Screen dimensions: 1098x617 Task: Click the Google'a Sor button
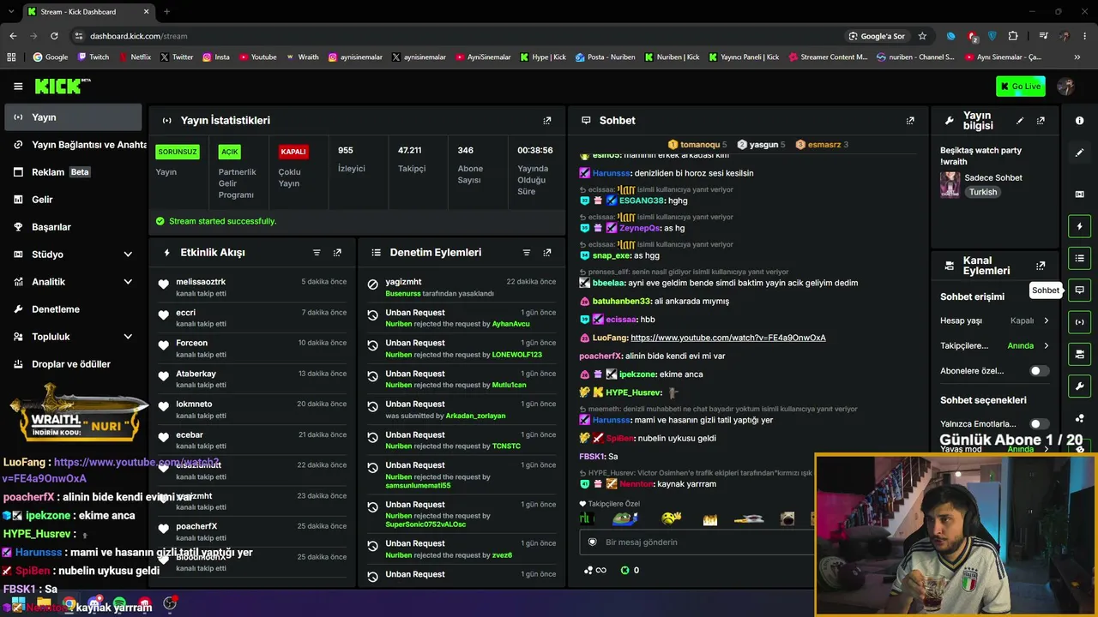(877, 36)
